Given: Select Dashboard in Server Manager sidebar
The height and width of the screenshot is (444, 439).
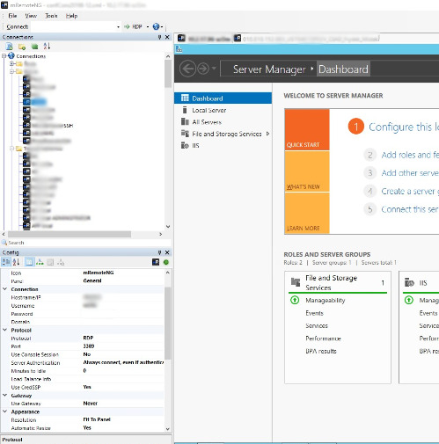Looking at the screenshot, I should coord(223,98).
